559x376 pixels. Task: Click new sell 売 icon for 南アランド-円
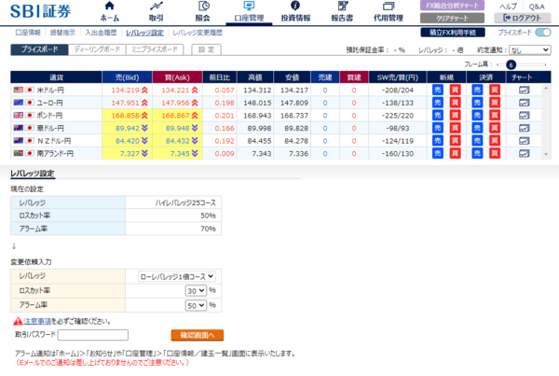tap(438, 154)
